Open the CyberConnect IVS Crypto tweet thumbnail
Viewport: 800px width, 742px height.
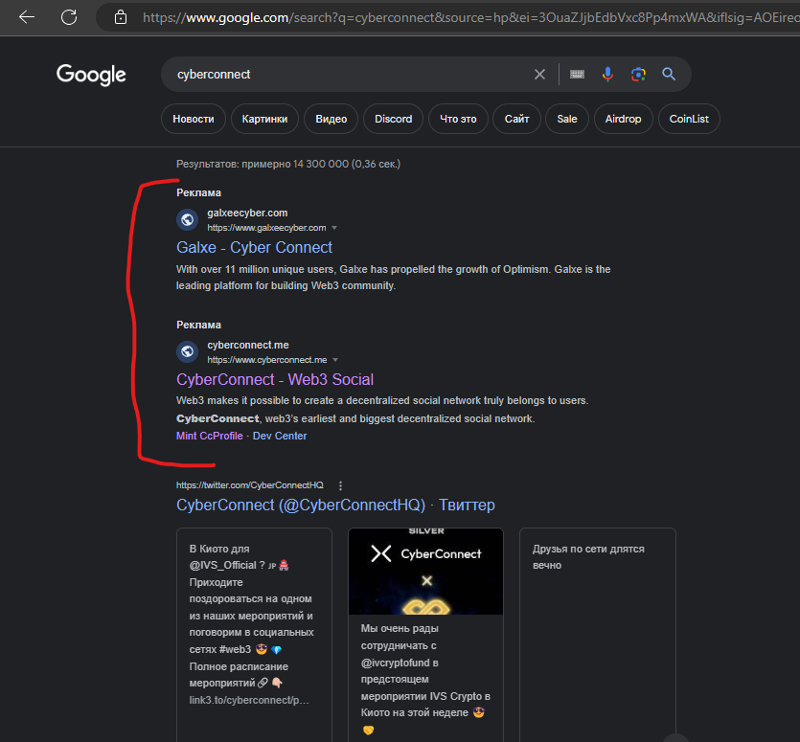click(x=425, y=572)
